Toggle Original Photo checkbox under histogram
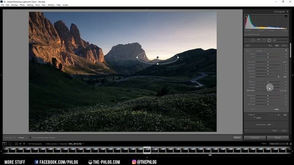The width and height of the screenshot is (294, 165). coord(246,35)
